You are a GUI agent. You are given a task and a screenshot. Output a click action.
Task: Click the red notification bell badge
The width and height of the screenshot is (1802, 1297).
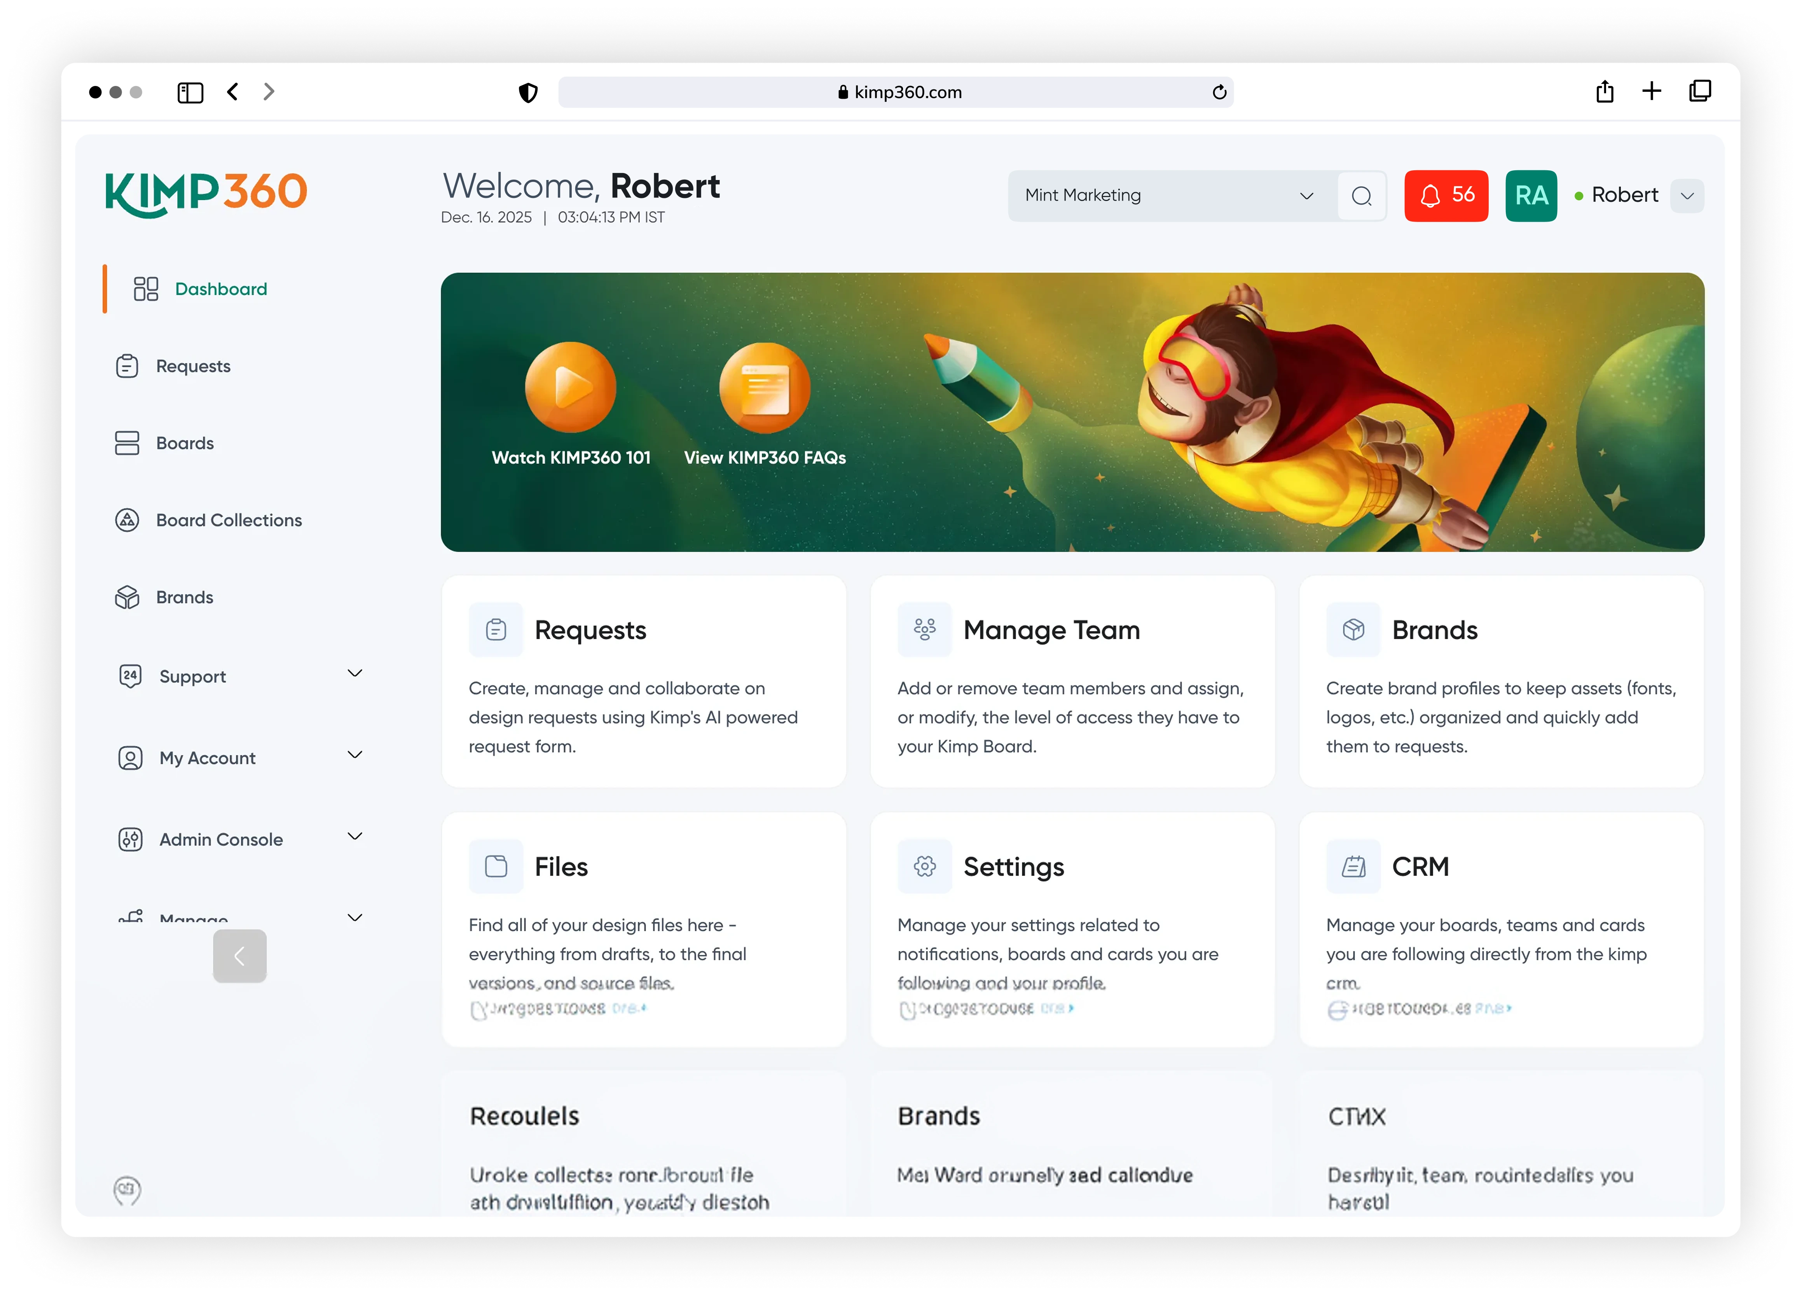pos(1445,196)
